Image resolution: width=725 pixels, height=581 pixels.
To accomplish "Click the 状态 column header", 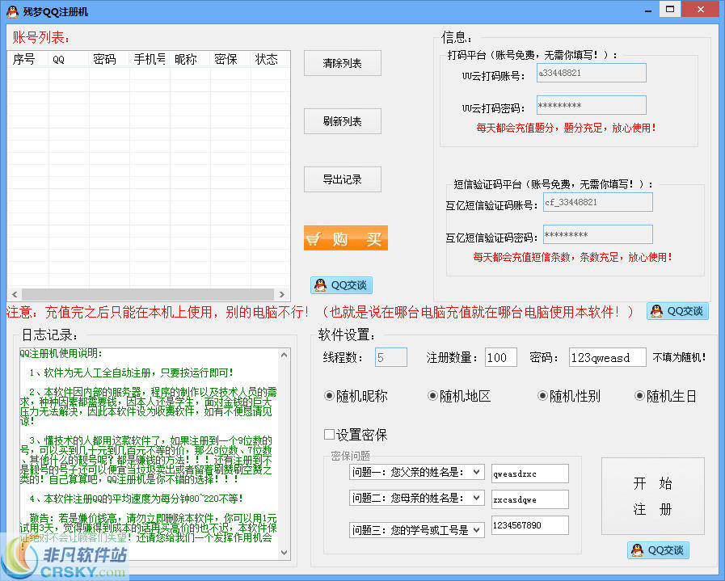I will coord(271,59).
